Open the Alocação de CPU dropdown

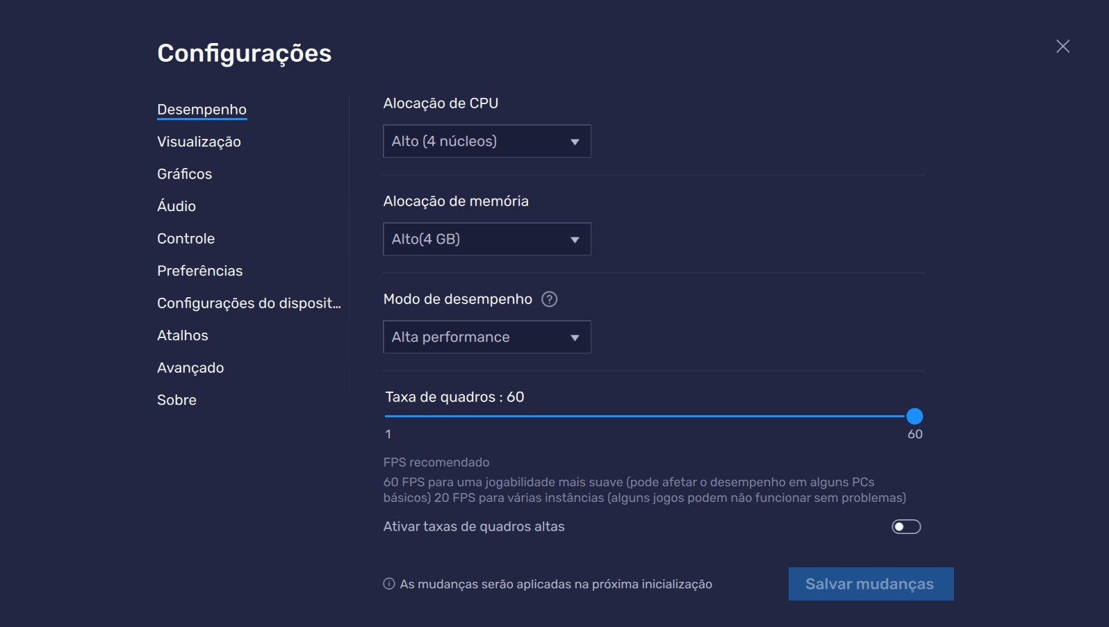pos(487,141)
